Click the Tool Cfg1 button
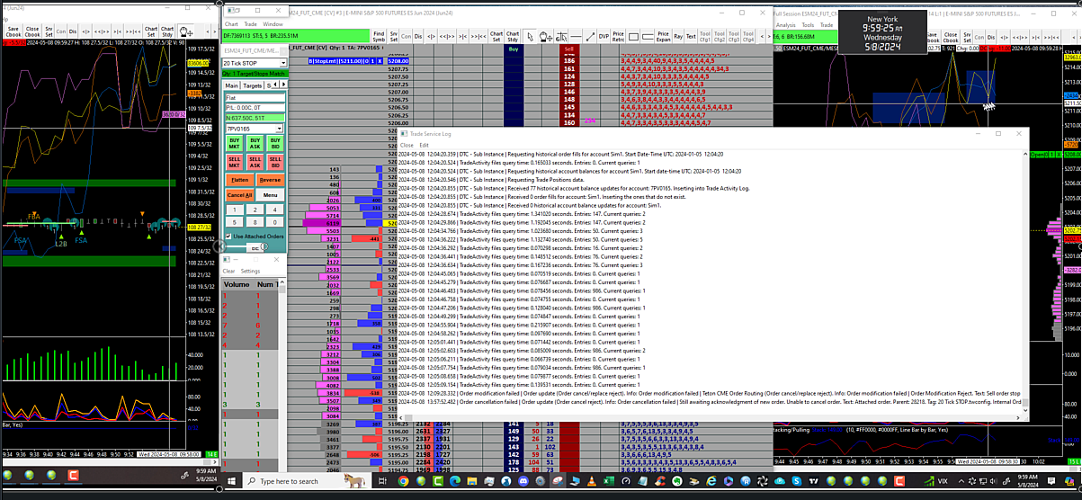Viewport: 1082px width, 500px height. click(x=705, y=37)
